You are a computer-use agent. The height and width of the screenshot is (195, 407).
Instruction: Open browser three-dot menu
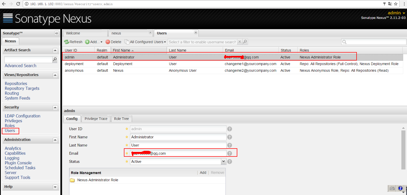pos(404,4)
